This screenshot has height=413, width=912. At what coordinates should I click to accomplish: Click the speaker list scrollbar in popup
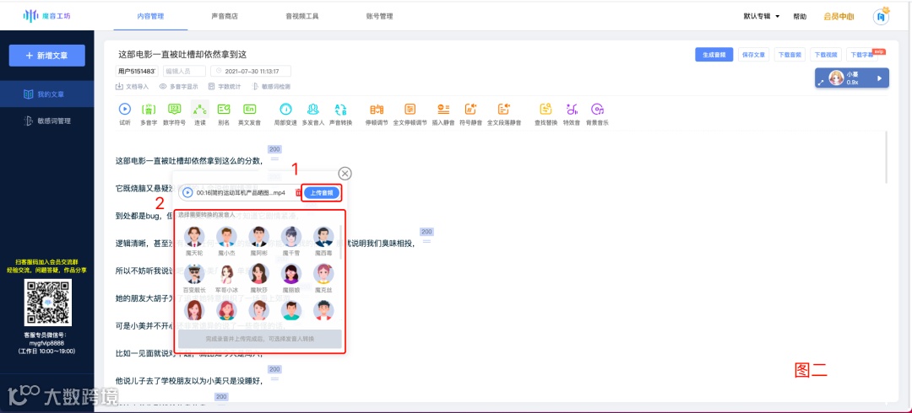click(x=341, y=242)
